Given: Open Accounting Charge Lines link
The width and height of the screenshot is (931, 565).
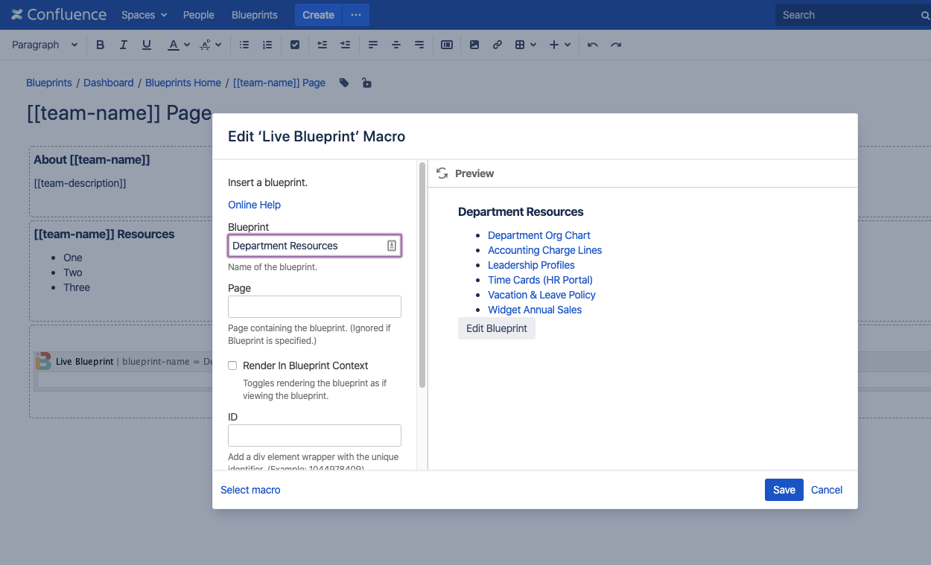Looking at the screenshot, I should pos(545,250).
